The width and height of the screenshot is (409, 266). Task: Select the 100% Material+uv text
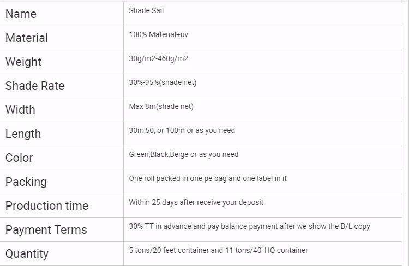pos(159,34)
